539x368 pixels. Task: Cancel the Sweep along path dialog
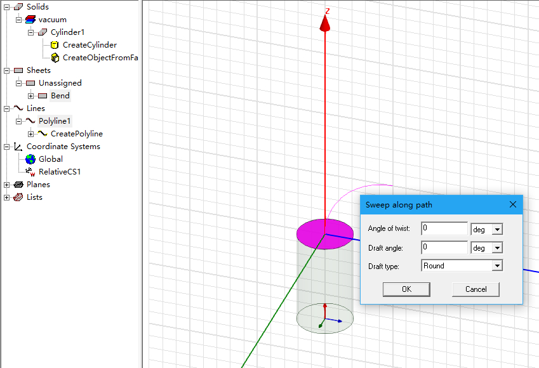point(476,289)
